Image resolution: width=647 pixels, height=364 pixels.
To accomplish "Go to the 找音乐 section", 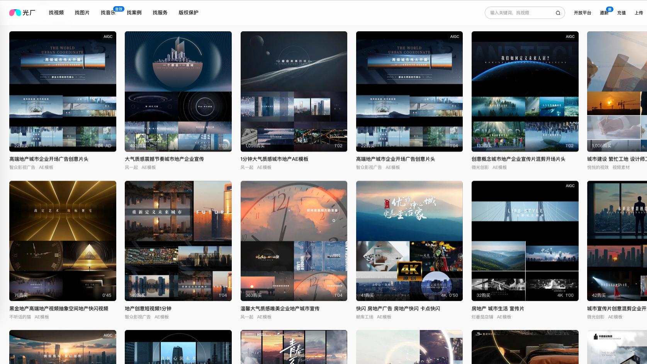I will (x=108, y=13).
